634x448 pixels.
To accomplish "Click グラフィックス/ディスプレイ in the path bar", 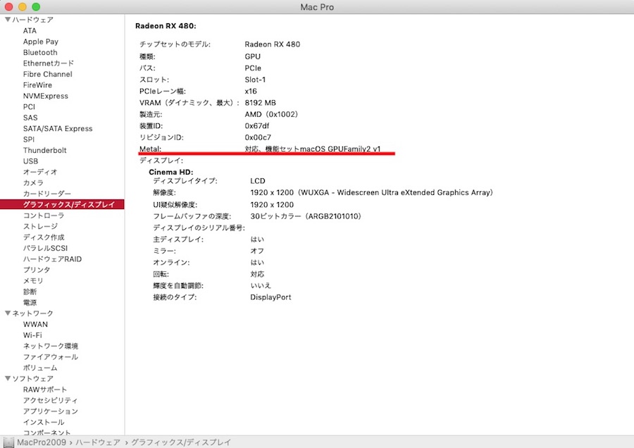I will [x=181, y=442].
